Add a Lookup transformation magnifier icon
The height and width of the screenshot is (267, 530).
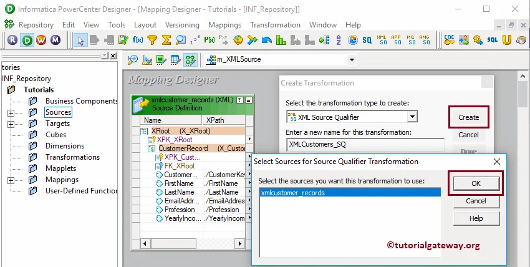(x=181, y=40)
